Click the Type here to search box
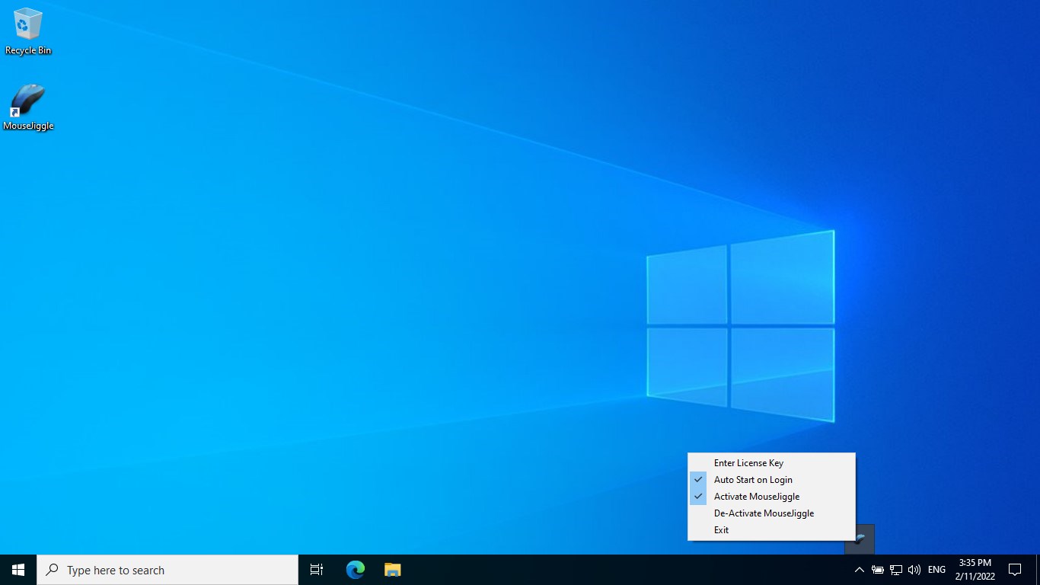 [x=167, y=570]
